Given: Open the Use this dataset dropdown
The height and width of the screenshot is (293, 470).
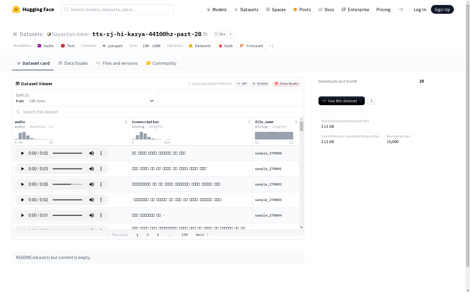Looking at the screenshot, I should point(342,101).
